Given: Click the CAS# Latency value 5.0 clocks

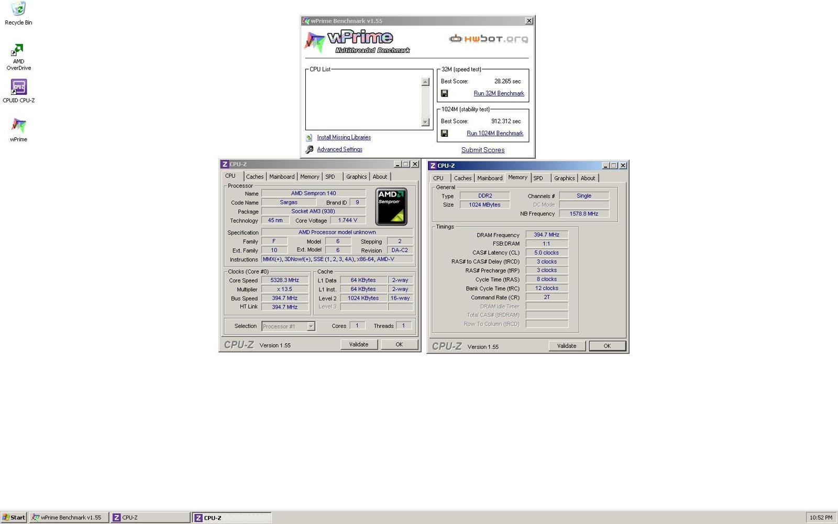Looking at the screenshot, I should point(547,253).
